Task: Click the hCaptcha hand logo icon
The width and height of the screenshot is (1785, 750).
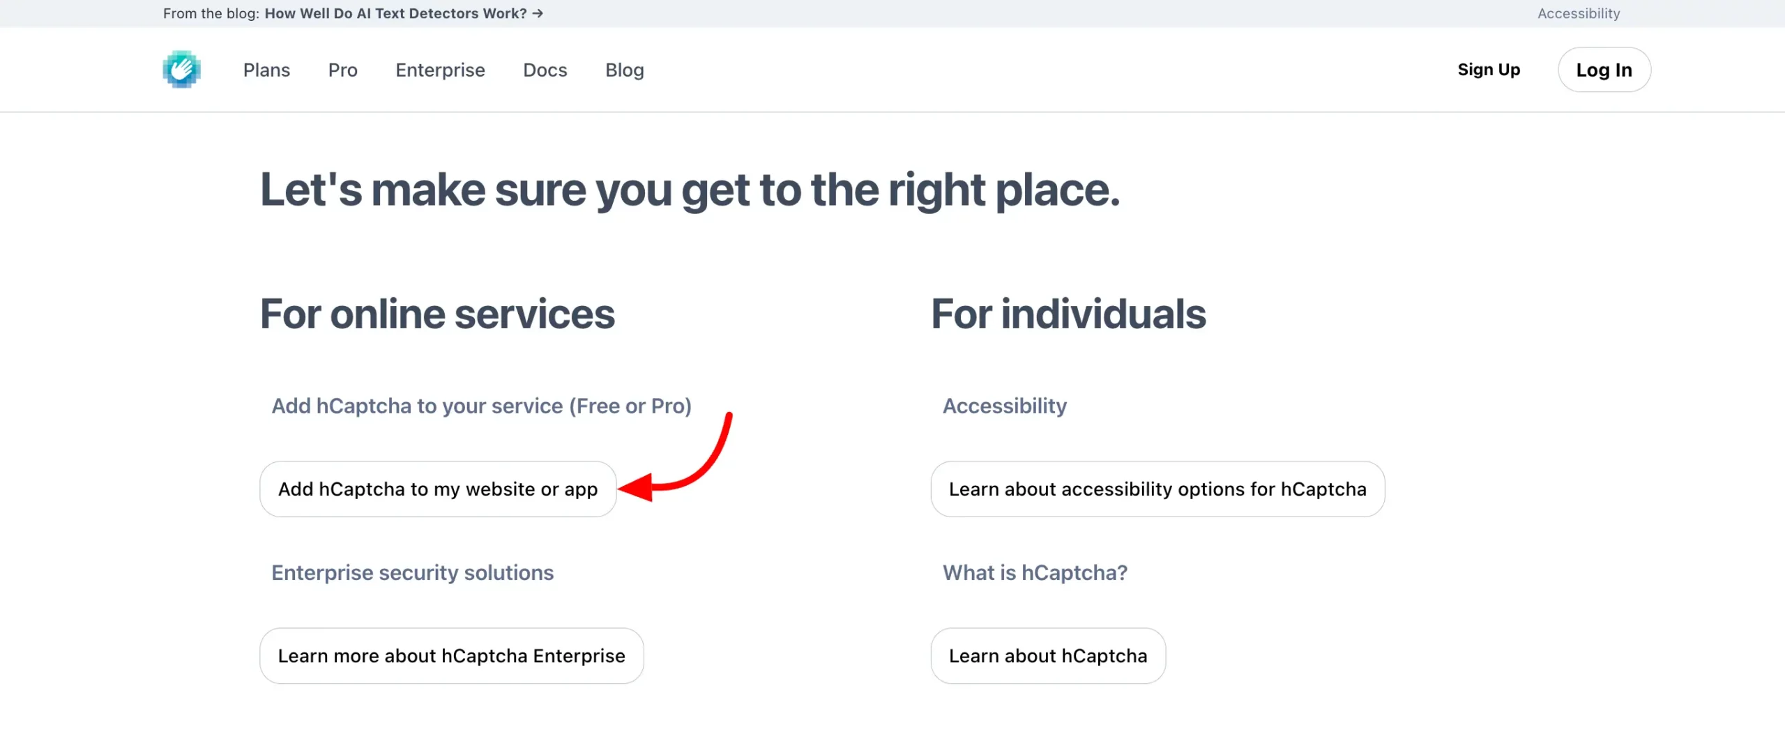Action: pyautogui.click(x=181, y=70)
